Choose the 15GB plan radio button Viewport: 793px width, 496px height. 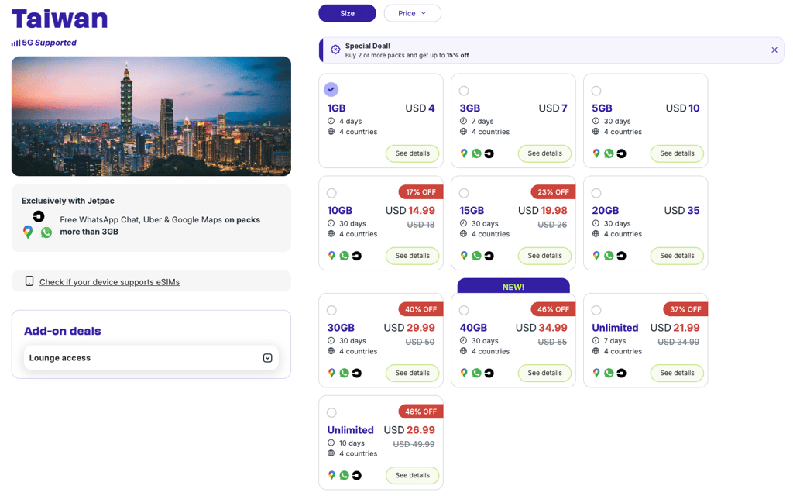[464, 193]
